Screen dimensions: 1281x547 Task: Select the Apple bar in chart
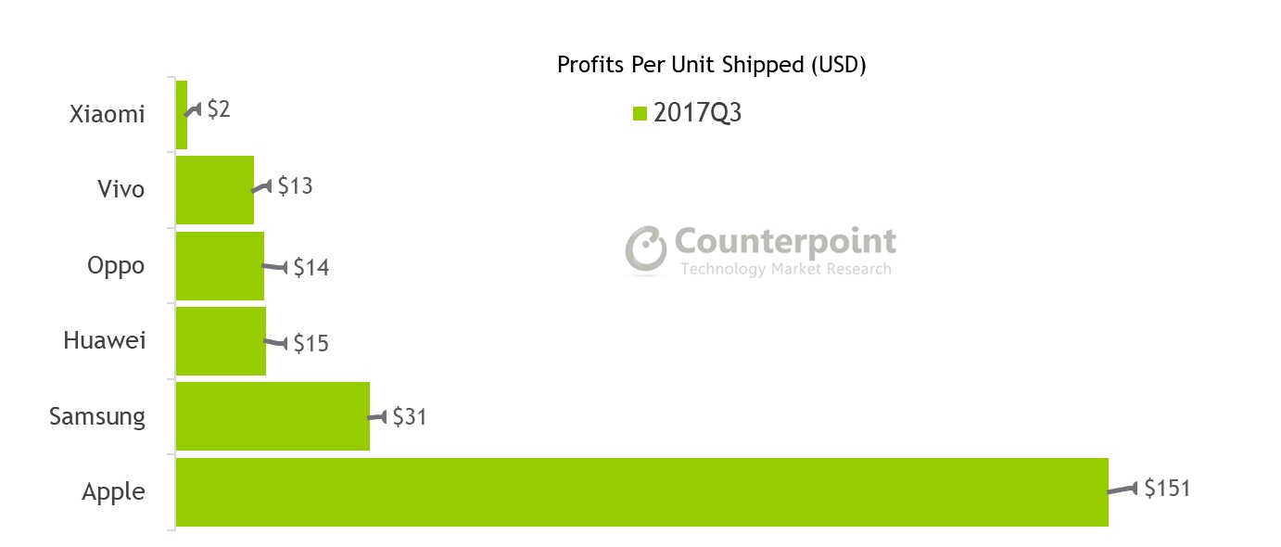click(641, 492)
